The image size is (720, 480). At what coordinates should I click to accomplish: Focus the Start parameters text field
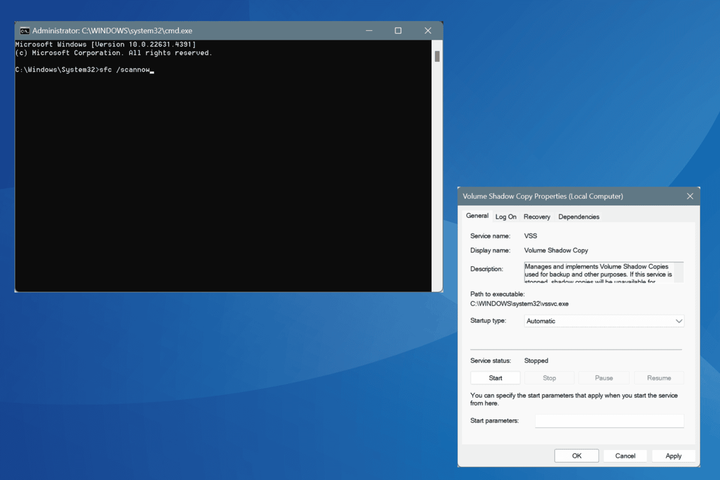tap(609, 421)
